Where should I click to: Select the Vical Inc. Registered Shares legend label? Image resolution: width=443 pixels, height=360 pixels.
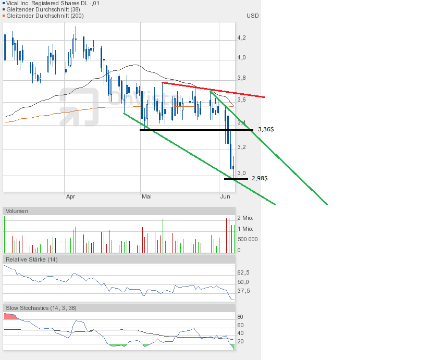pyautogui.click(x=53, y=3)
